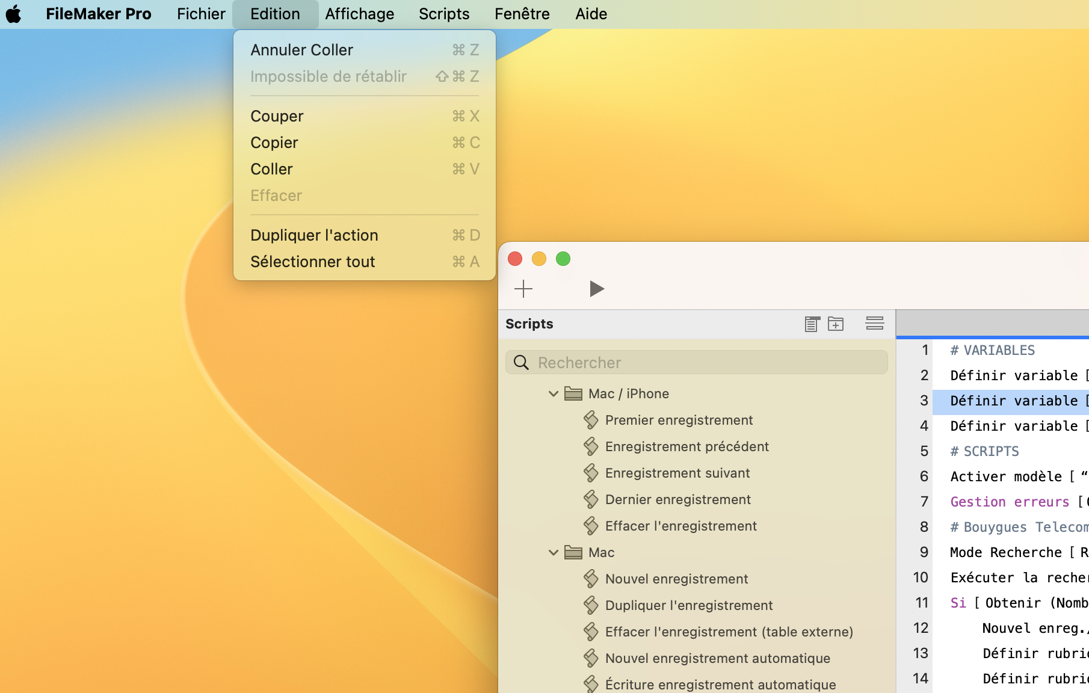Click the magnifier icon in search field

[x=521, y=363]
